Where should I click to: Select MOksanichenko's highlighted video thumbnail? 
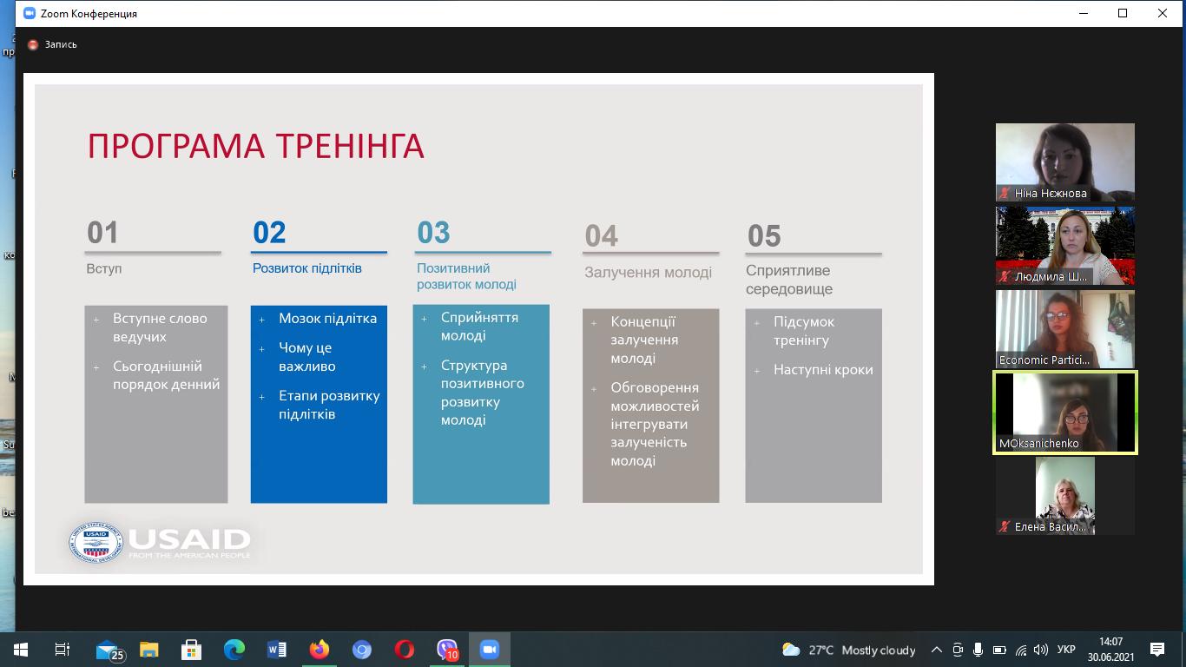click(1065, 412)
